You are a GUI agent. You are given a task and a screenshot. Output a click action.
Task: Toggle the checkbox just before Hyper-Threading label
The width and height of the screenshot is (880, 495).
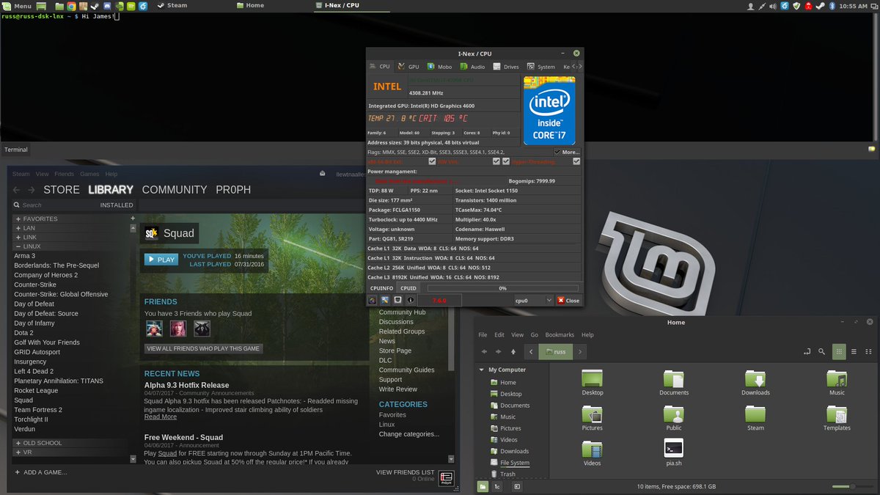505,161
